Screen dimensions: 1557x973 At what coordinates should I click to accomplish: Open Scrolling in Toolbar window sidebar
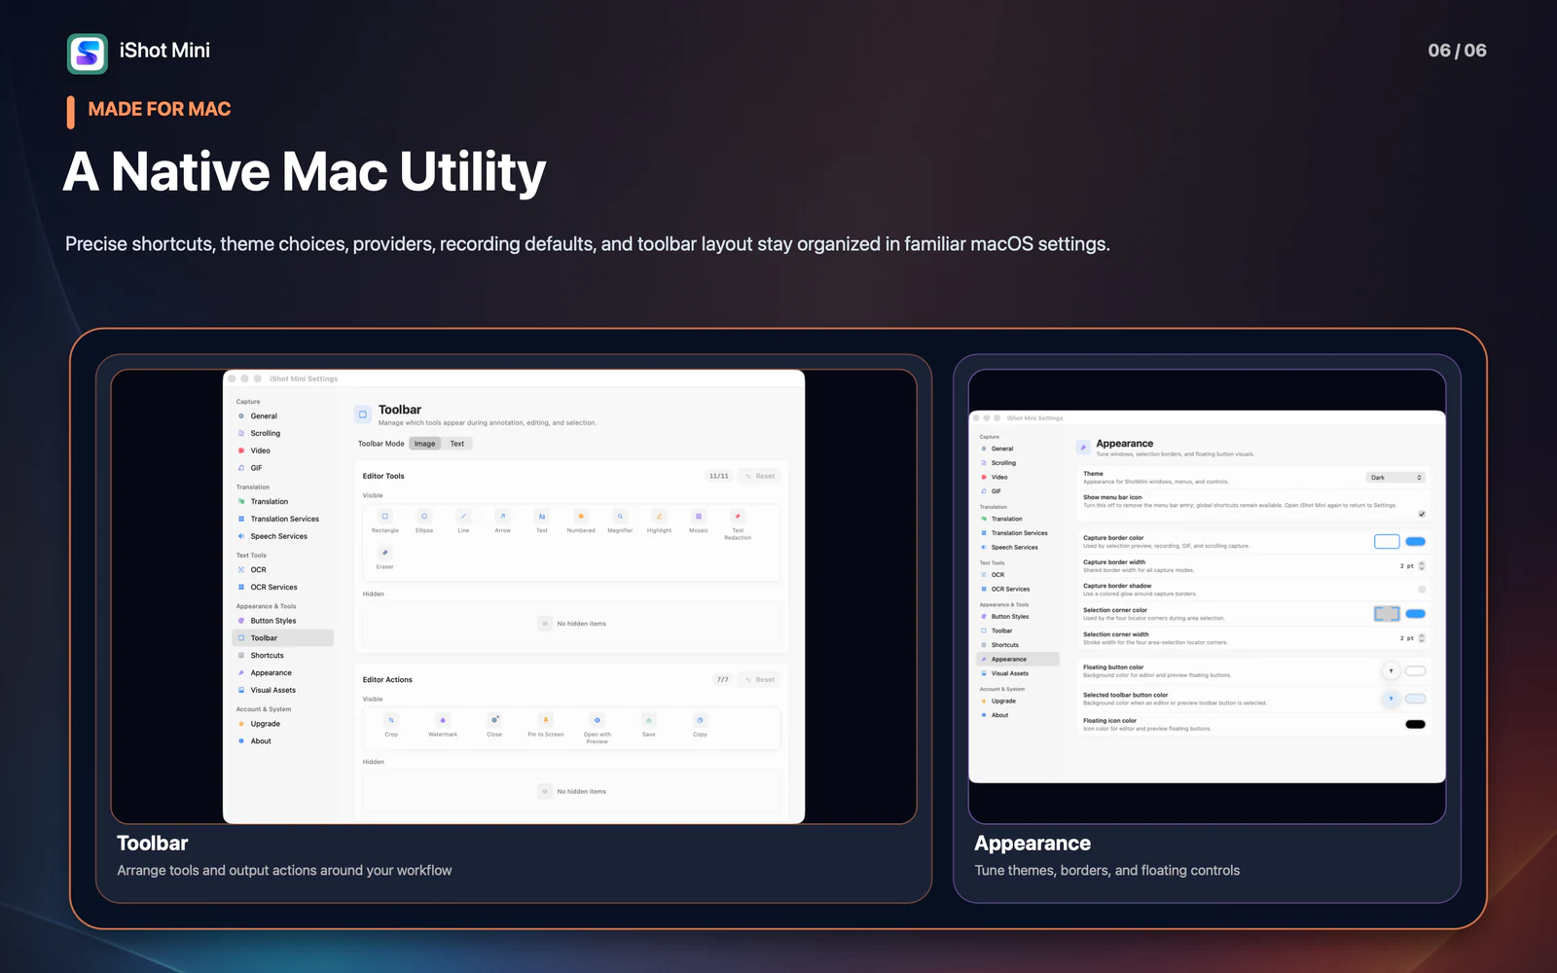click(282, 433)
